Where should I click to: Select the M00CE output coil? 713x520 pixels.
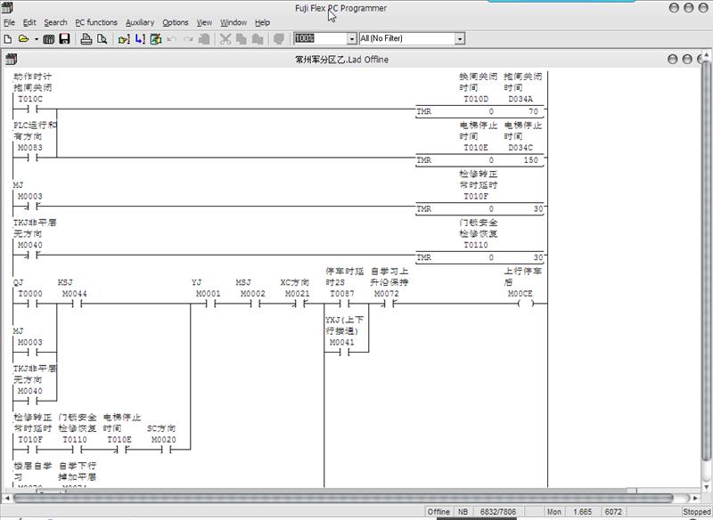pyautogui.click(x=525, y=303)
